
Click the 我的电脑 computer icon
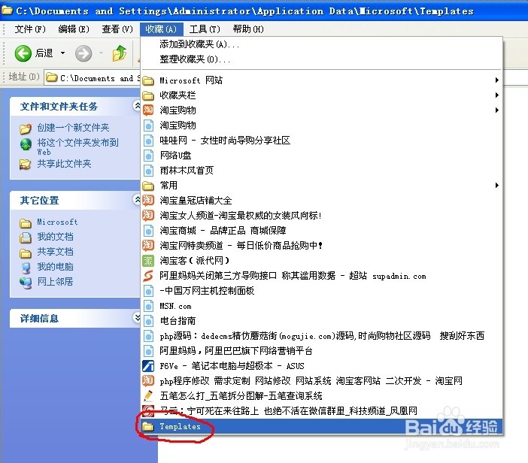point(26,268)
